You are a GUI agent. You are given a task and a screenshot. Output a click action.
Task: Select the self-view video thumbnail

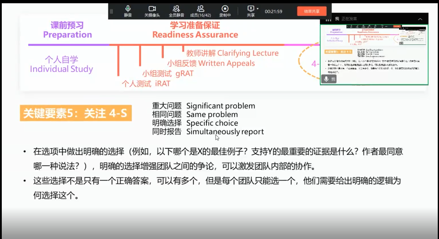374,54
